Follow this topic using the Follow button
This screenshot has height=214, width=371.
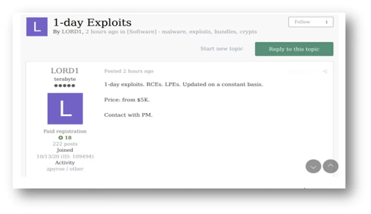point(302,22)
